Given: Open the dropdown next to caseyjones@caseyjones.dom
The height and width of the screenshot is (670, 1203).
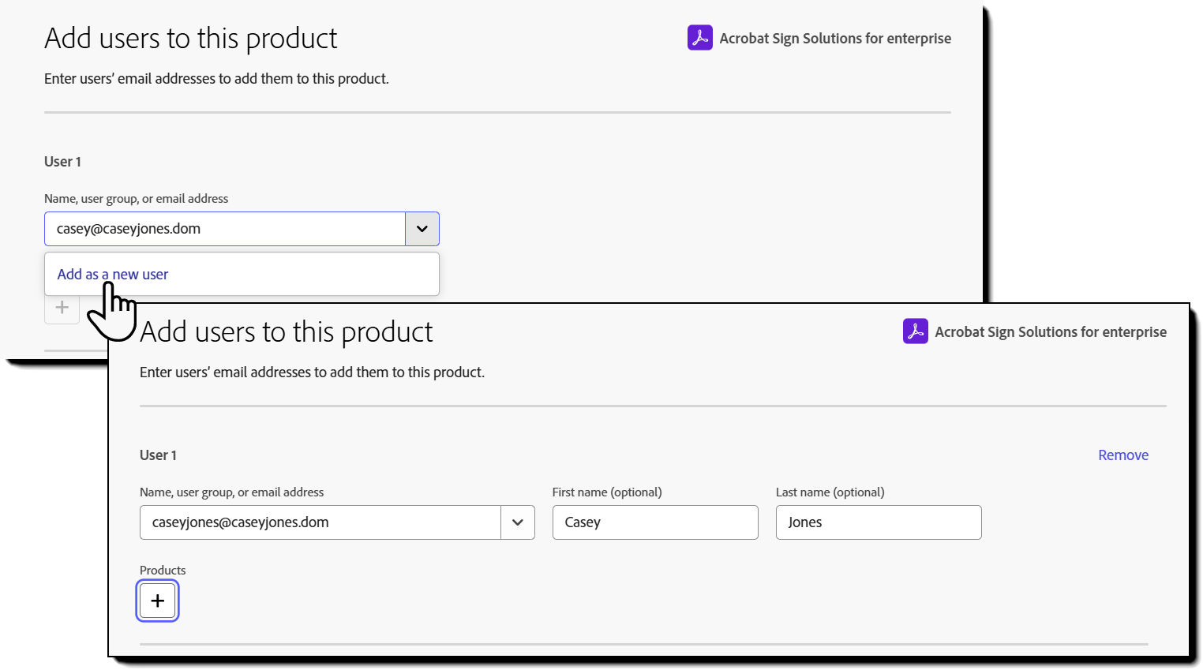Looking at the screenshot, I should tap(518, 522).
